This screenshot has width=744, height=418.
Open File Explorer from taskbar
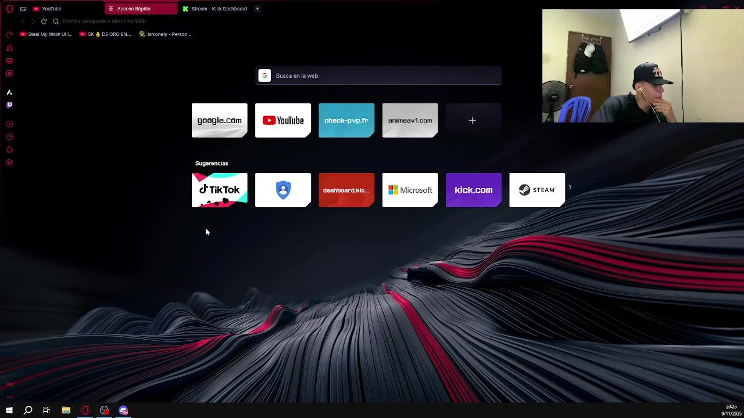click(x=66, y=410)
